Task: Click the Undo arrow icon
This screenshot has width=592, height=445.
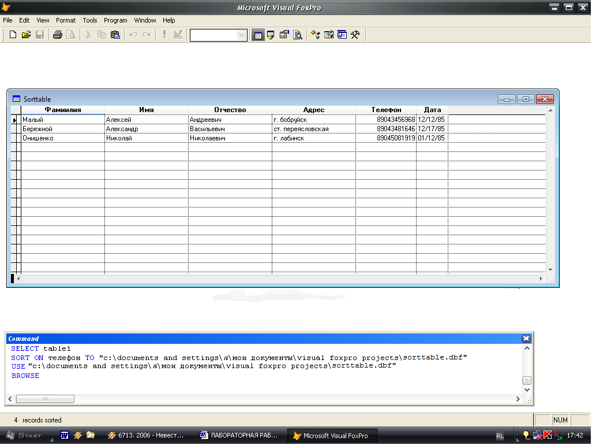Action: [x=133, y=35]
